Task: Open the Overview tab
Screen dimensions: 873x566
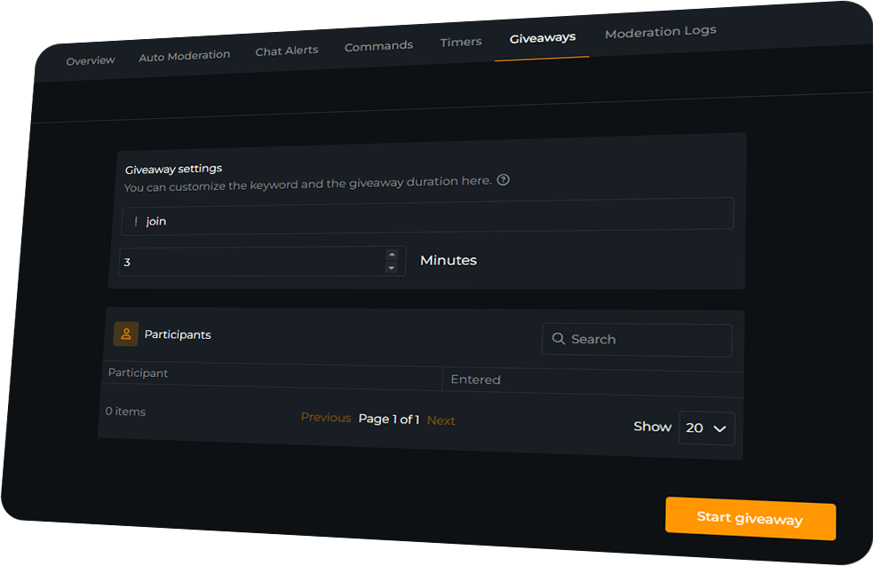Action: (x=91, y=60)
